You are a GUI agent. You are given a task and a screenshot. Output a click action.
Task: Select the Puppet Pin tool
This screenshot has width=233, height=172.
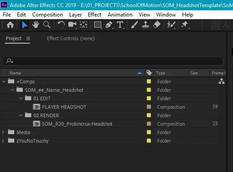click(x=185, y=25)
